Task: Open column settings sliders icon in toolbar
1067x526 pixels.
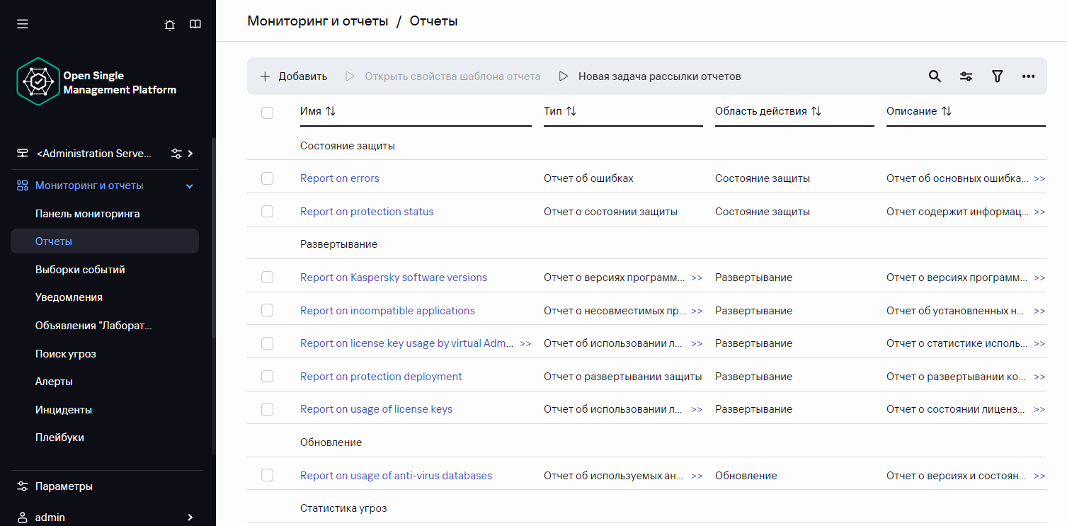Action: [x=966, y=76]
